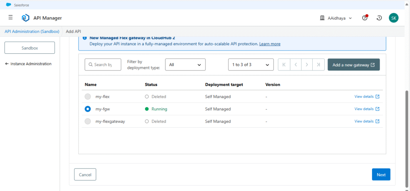
Task: Click external link icon for my-flexgateway
Action: click(377, 121)
